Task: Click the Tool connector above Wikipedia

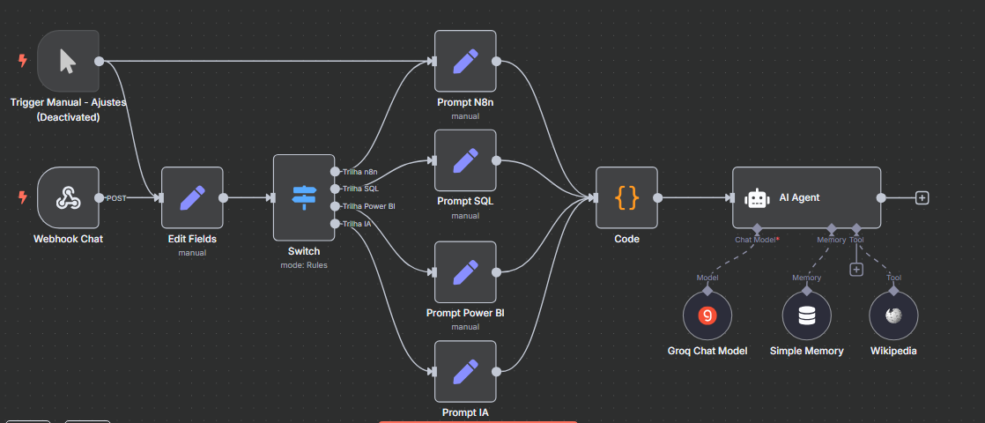Action: click(x=893, y=291)
